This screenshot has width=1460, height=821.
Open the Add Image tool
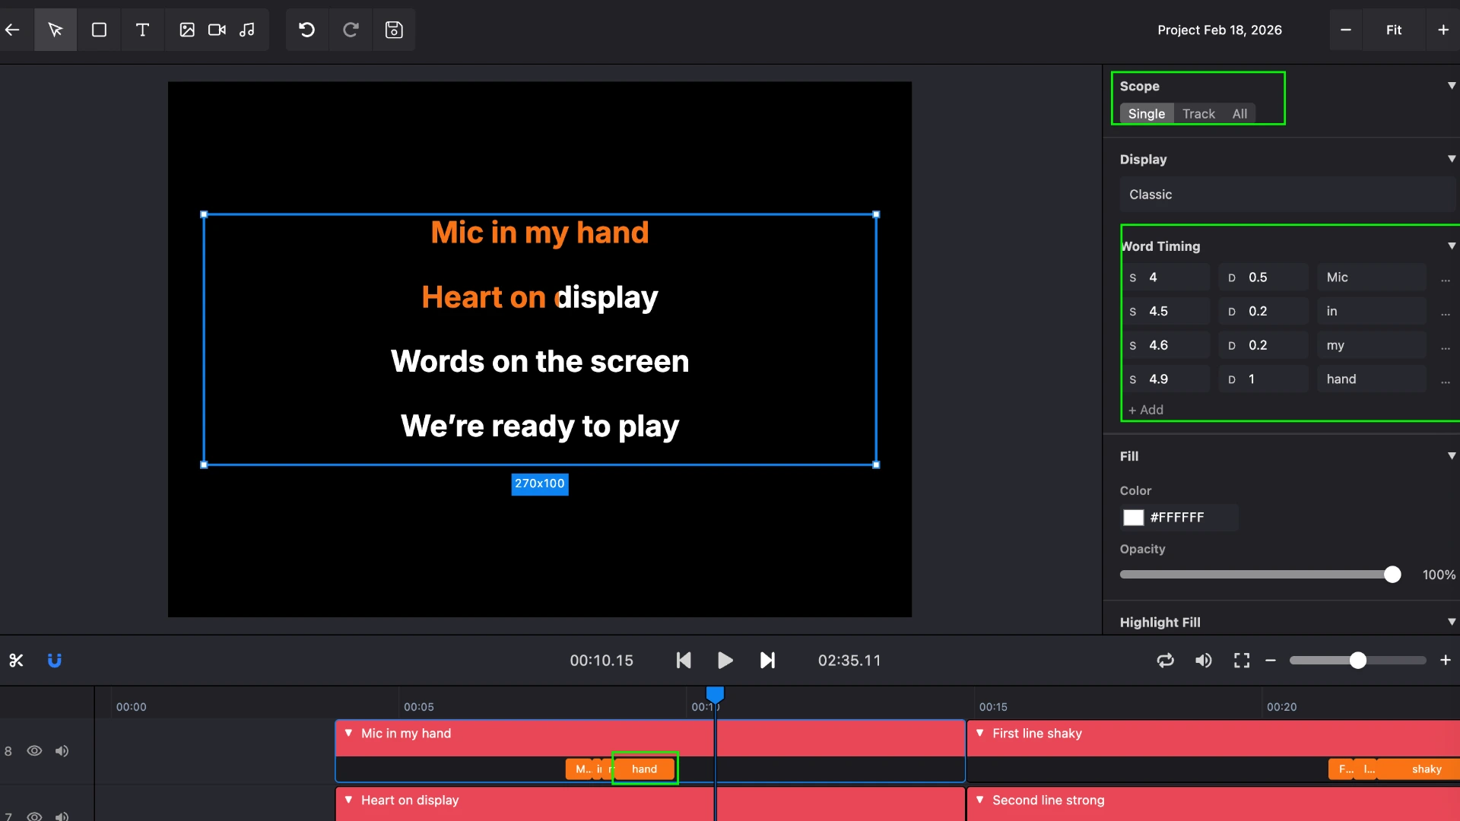click(187, 30)
